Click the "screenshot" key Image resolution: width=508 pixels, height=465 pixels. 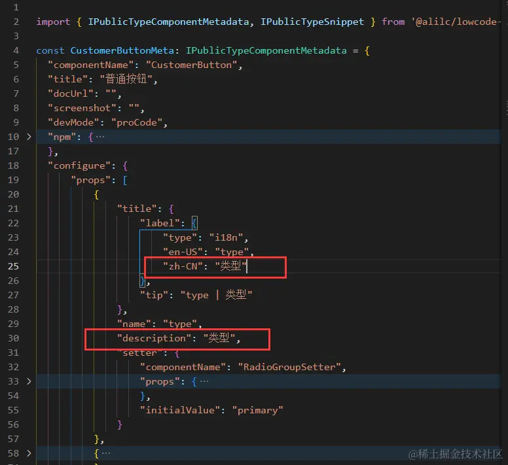point(82,108)
